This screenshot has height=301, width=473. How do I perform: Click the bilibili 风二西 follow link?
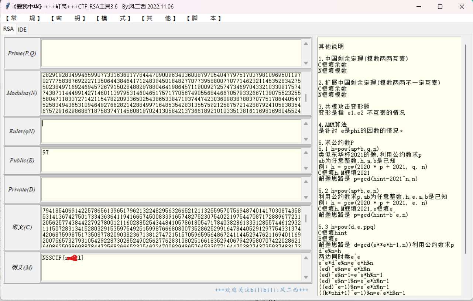pos(262,290)
